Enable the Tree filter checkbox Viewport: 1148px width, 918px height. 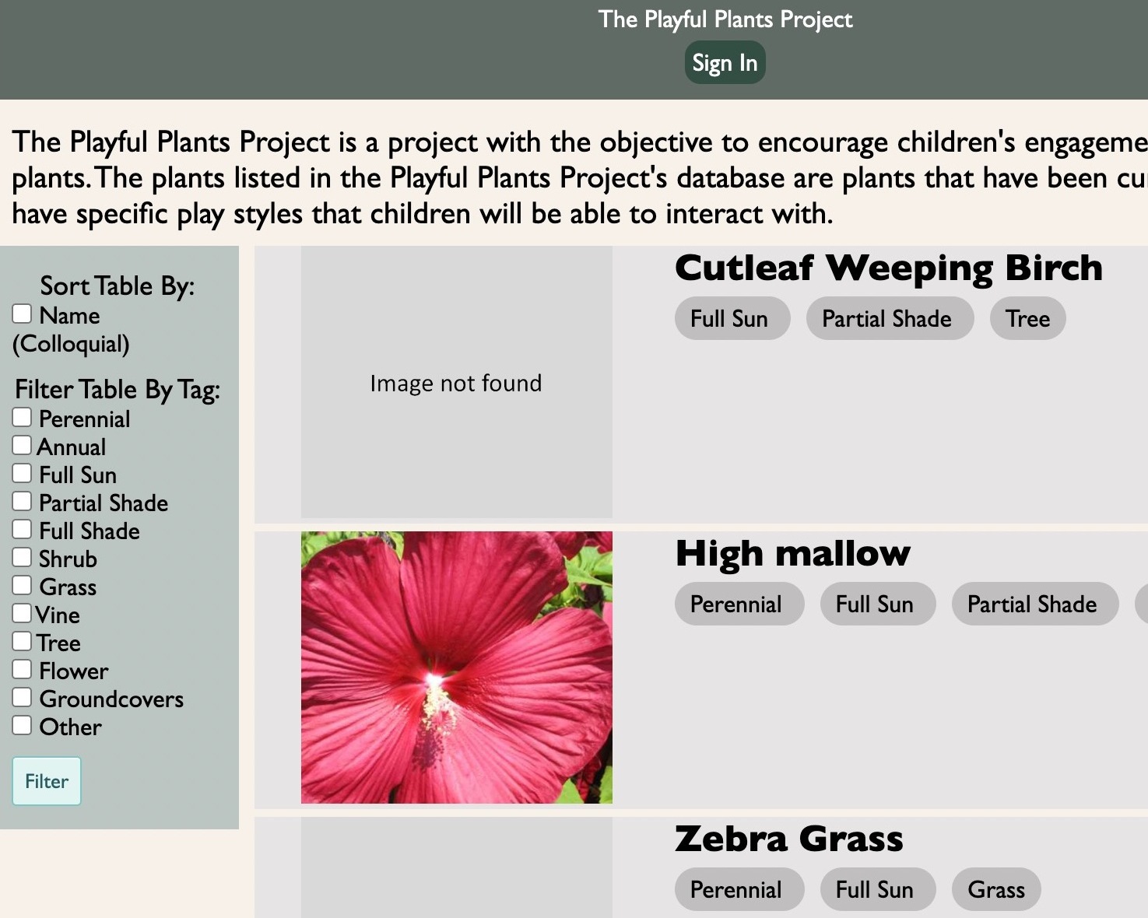click(22, 641)
